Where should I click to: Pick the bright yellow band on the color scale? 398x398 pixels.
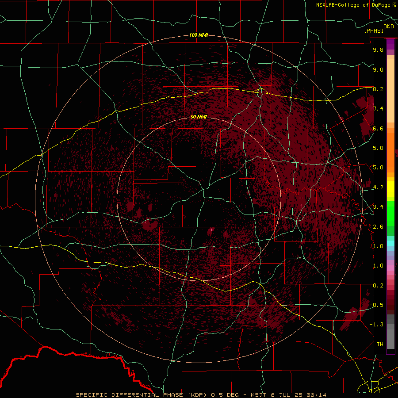[390, 189]
